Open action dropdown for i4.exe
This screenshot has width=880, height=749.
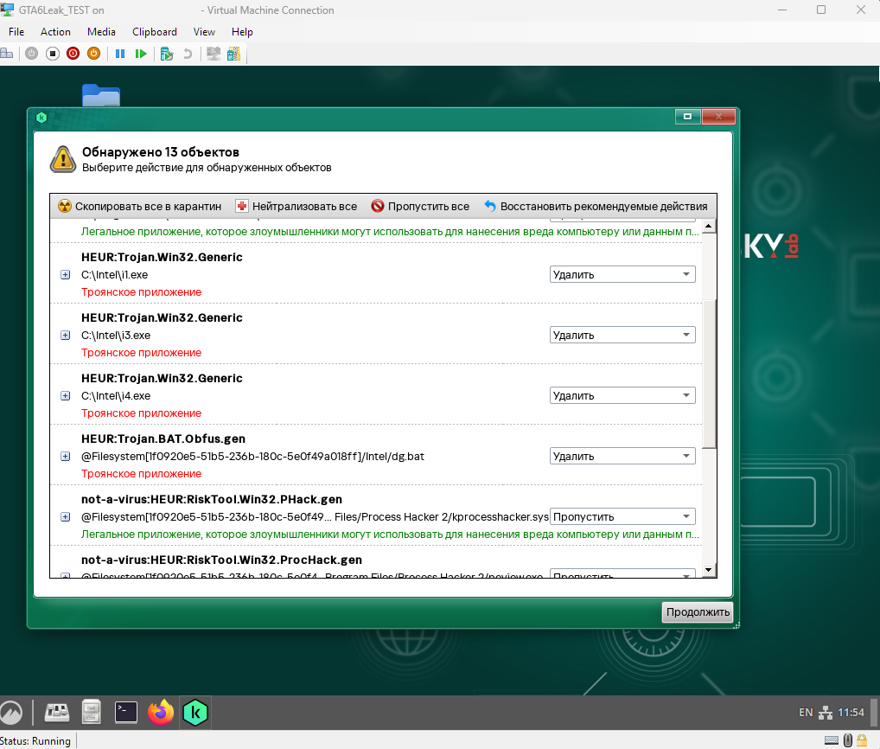622,396
